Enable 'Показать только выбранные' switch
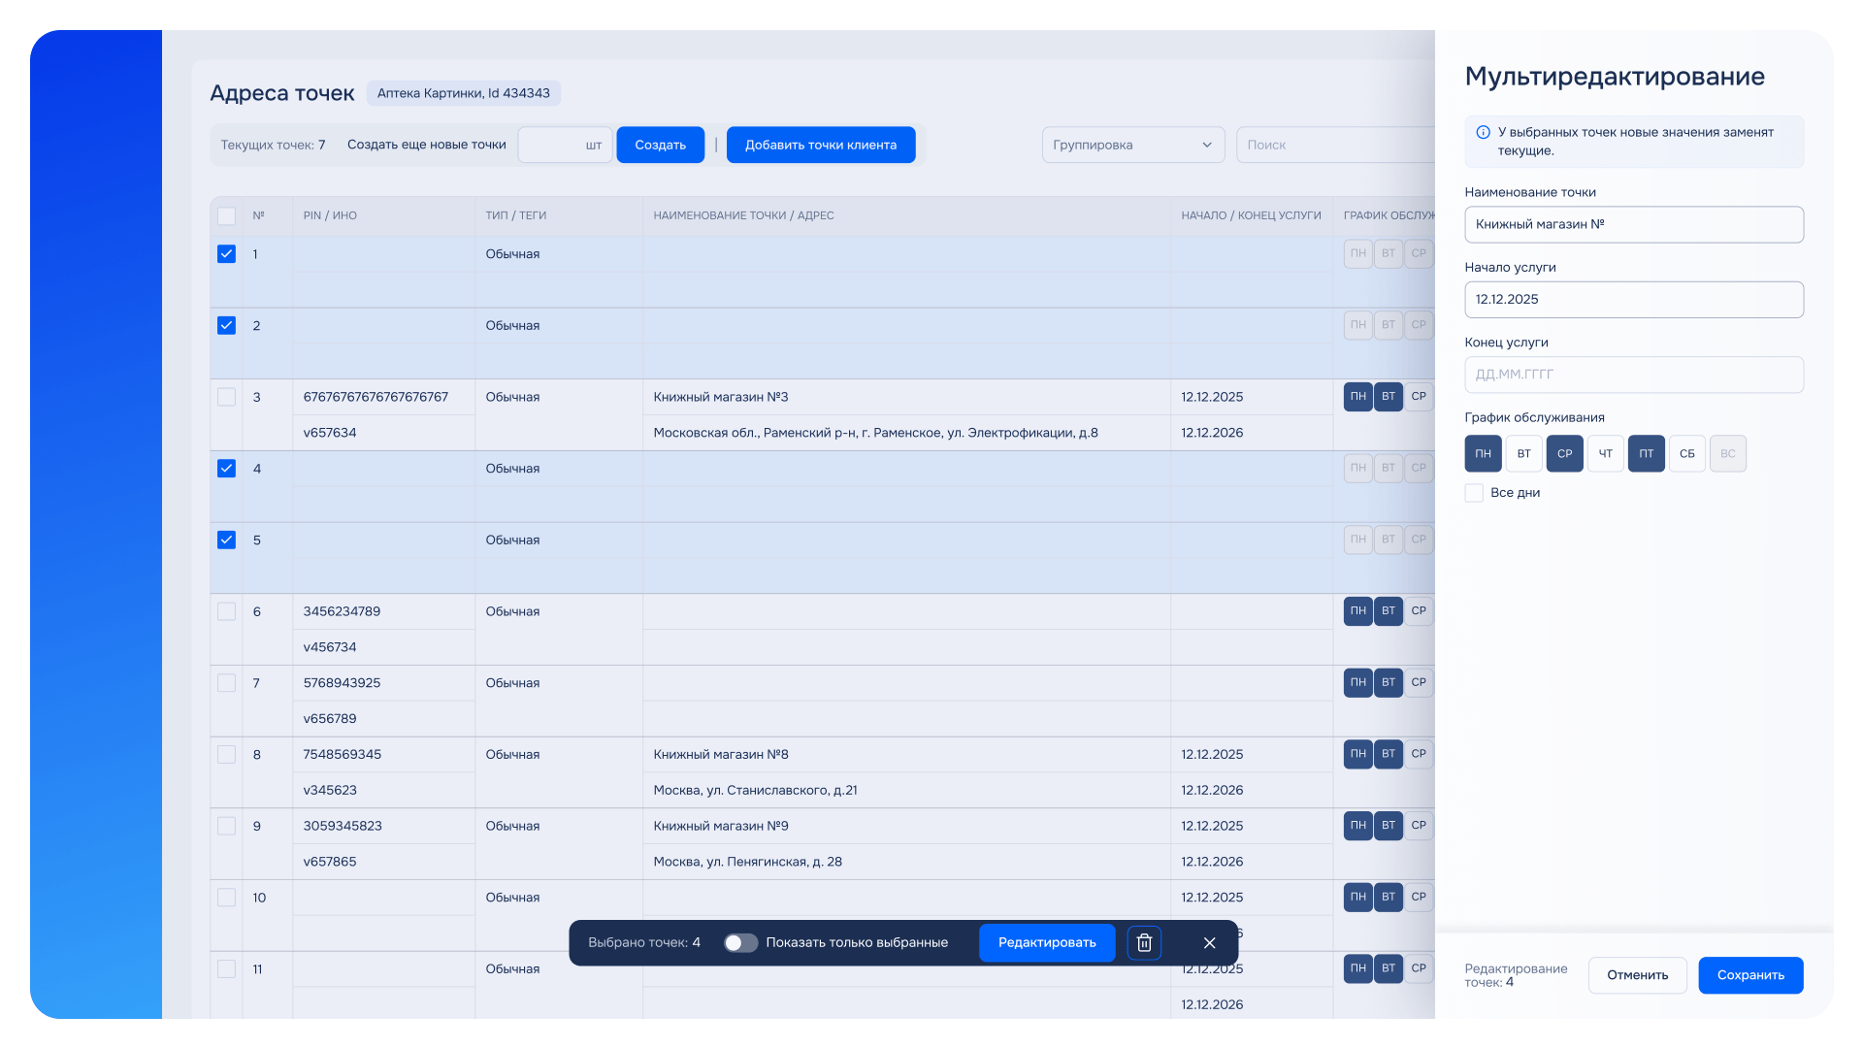This screenshot has width=1863, height=1048. tap(740, 942)
